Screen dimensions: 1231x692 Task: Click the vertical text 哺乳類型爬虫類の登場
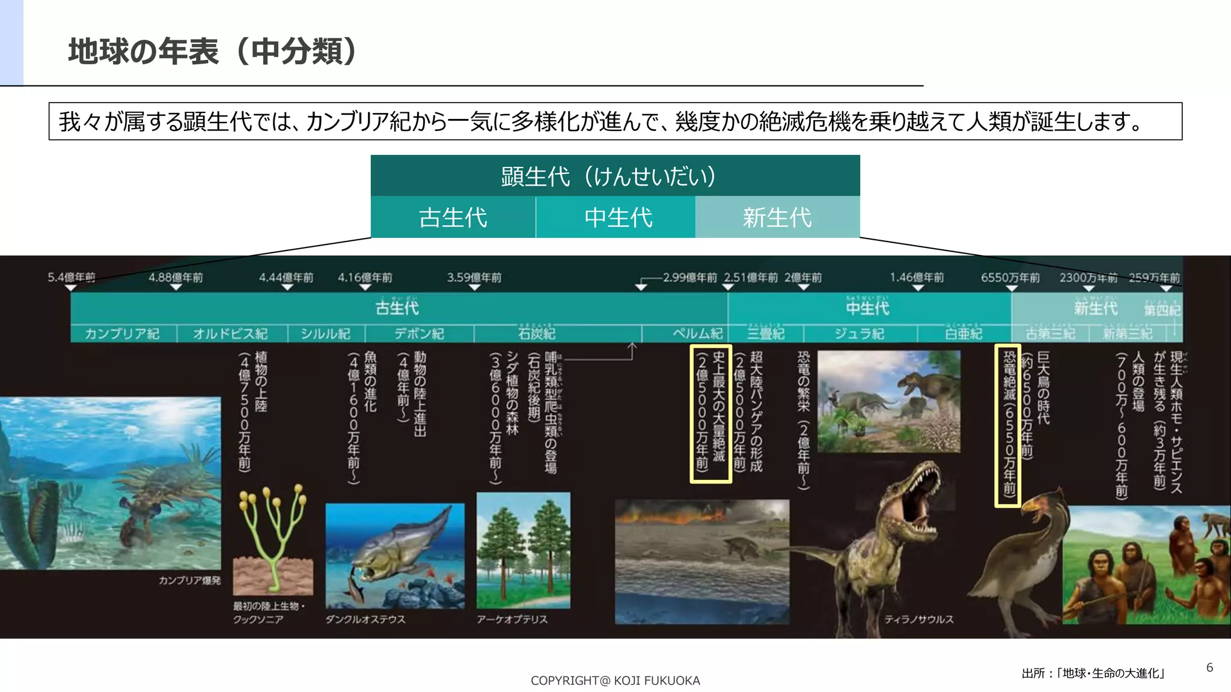pos(551,413)
